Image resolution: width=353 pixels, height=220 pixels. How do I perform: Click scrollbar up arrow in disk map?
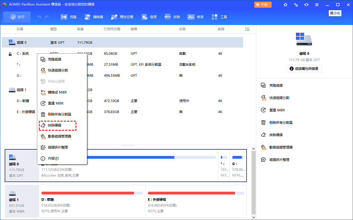[254, 148]
